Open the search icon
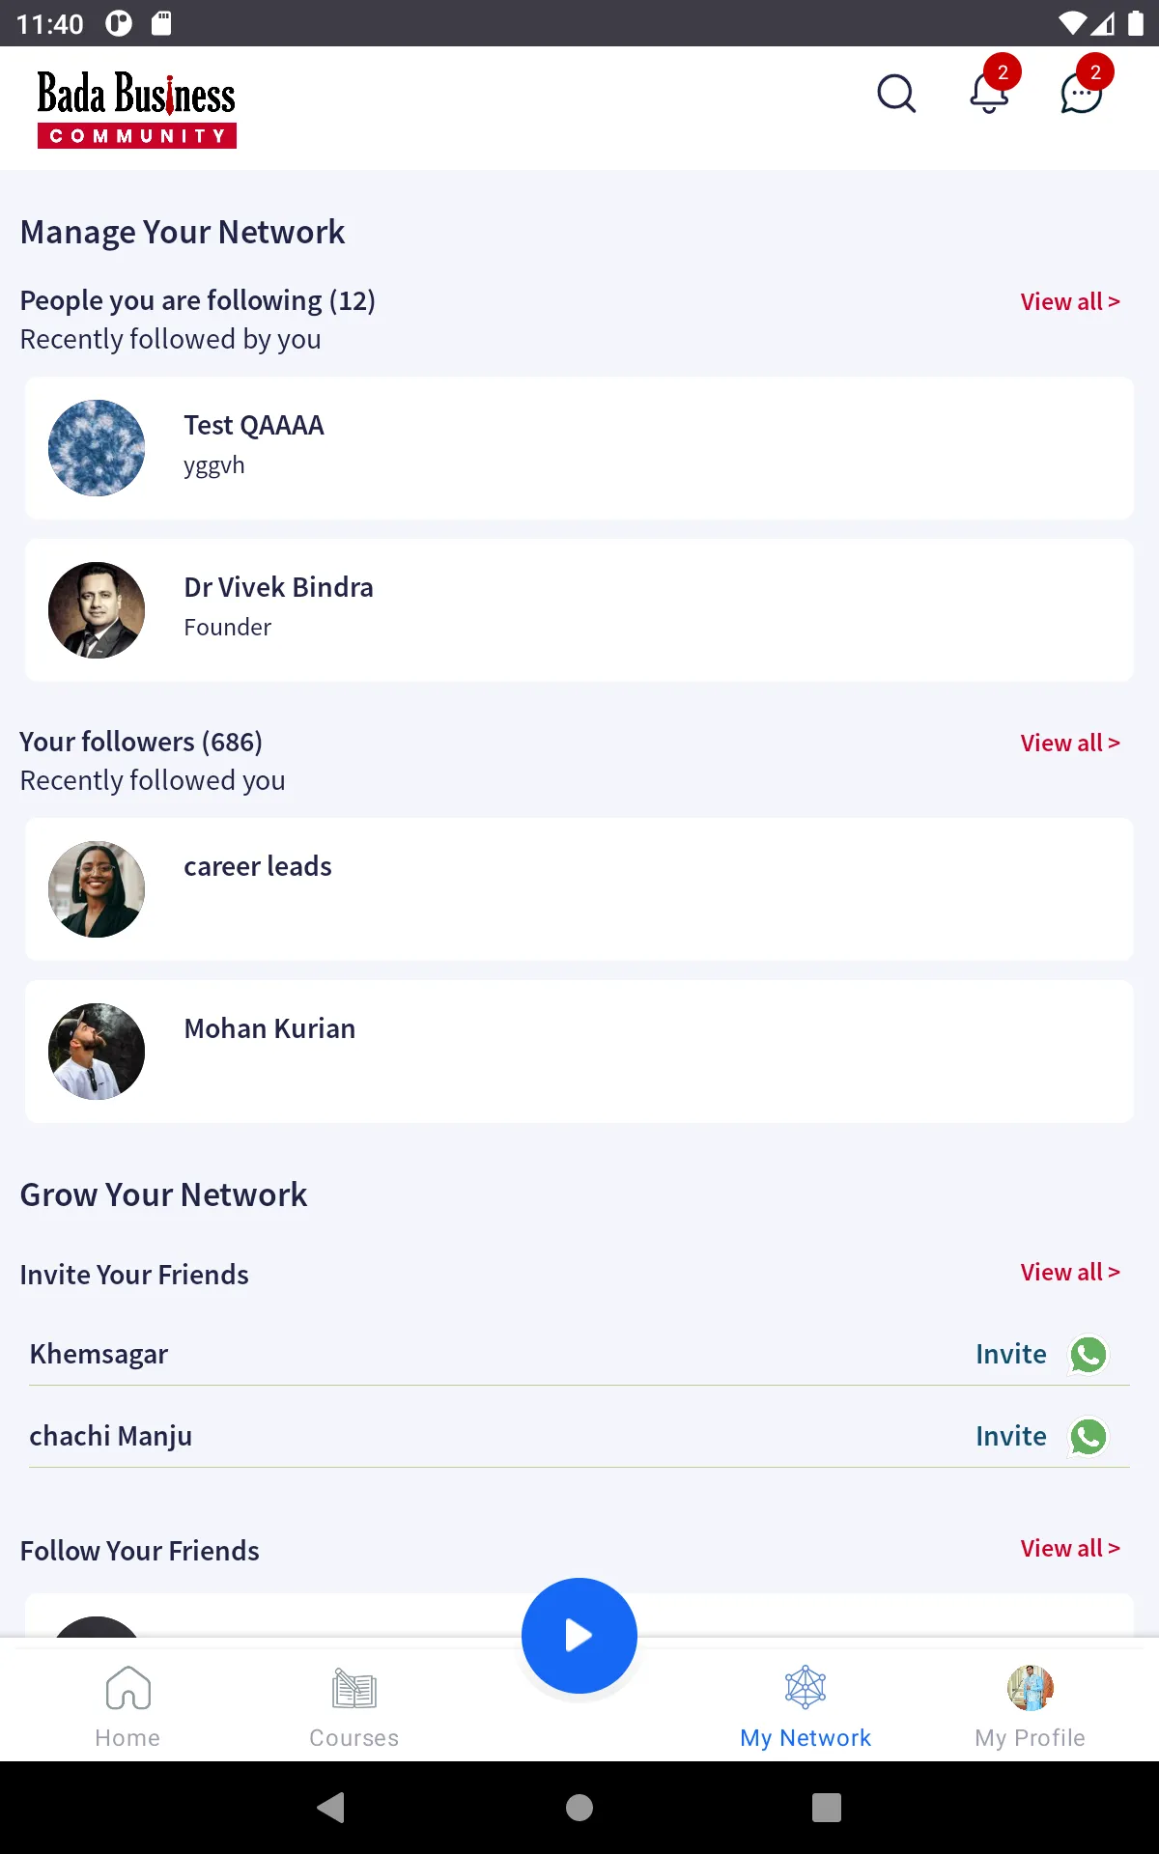The image size is (1159, 1854). 896,94
